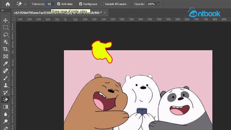Select the Blur tool
The image size is (231, 130).
(5, 114)
